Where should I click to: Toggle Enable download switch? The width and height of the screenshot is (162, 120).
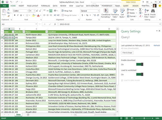tap(140, 64)
